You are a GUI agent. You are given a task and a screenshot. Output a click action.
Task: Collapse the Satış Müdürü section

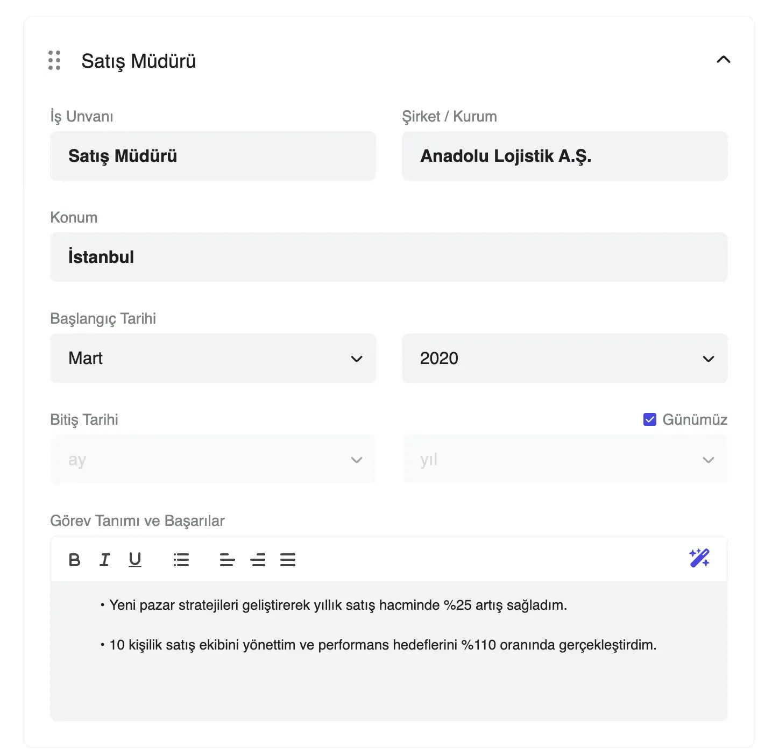[724, 60]
